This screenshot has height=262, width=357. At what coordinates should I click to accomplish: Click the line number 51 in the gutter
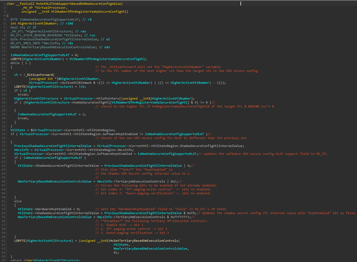click(3, 201)
